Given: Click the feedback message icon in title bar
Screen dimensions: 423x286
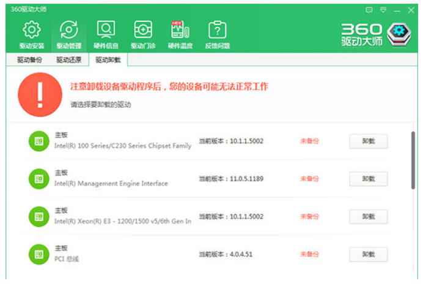Looking at the screenshot, I should click(369, 10).
